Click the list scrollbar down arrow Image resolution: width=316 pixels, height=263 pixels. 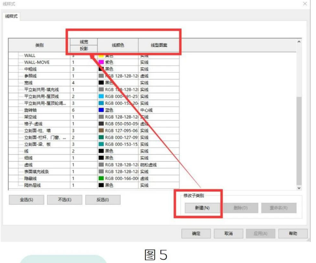299,188
